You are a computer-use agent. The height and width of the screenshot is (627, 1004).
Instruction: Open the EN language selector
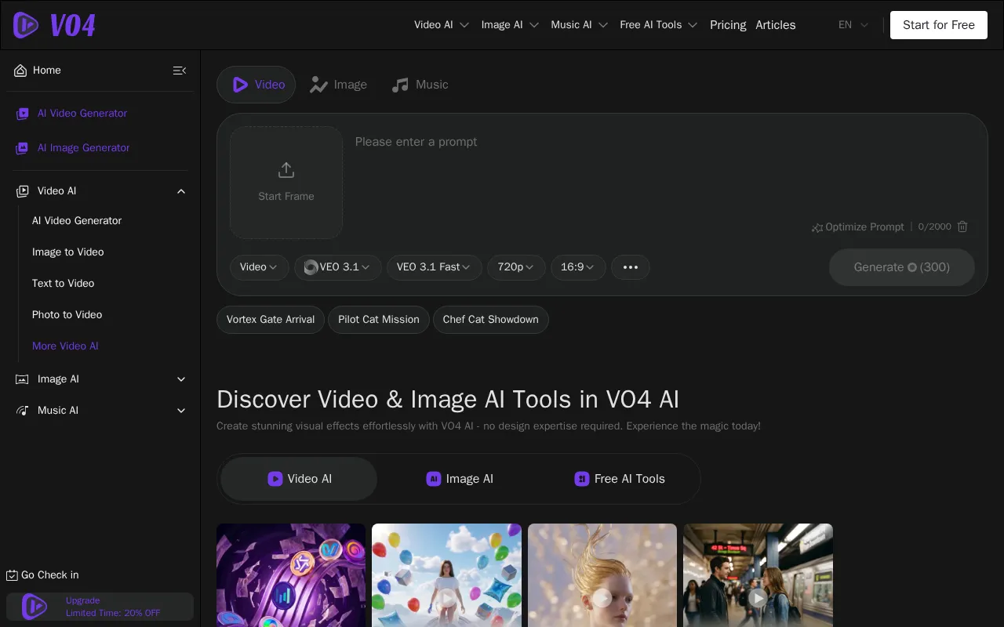click(853, 25)
